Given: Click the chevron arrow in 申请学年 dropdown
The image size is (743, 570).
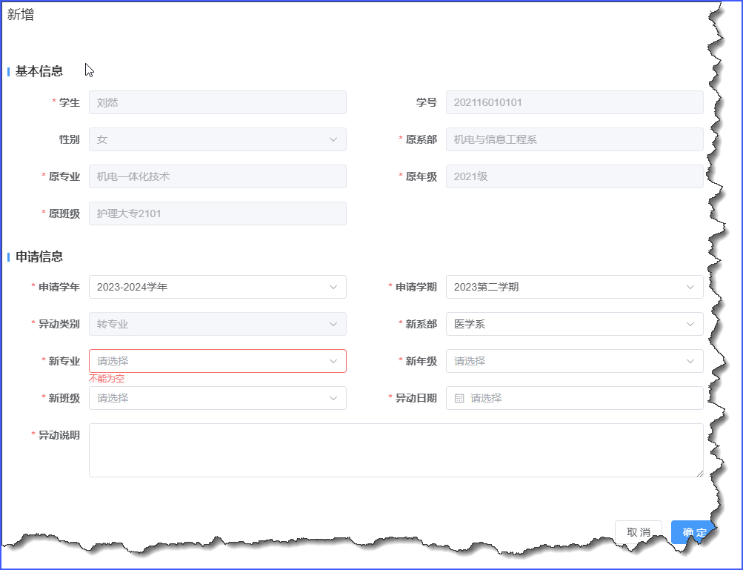Looking at the screenshot, I should [x=333, y=287].
